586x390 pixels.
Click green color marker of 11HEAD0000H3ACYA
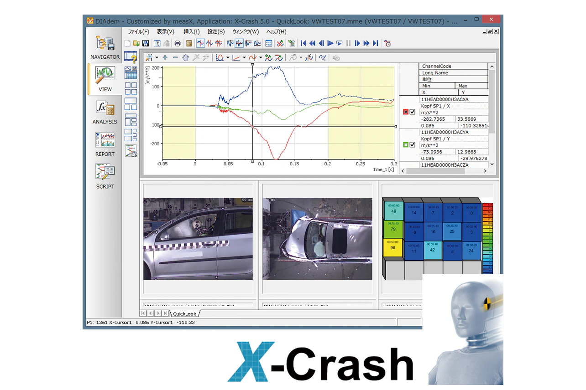click(x=405, y=145)
